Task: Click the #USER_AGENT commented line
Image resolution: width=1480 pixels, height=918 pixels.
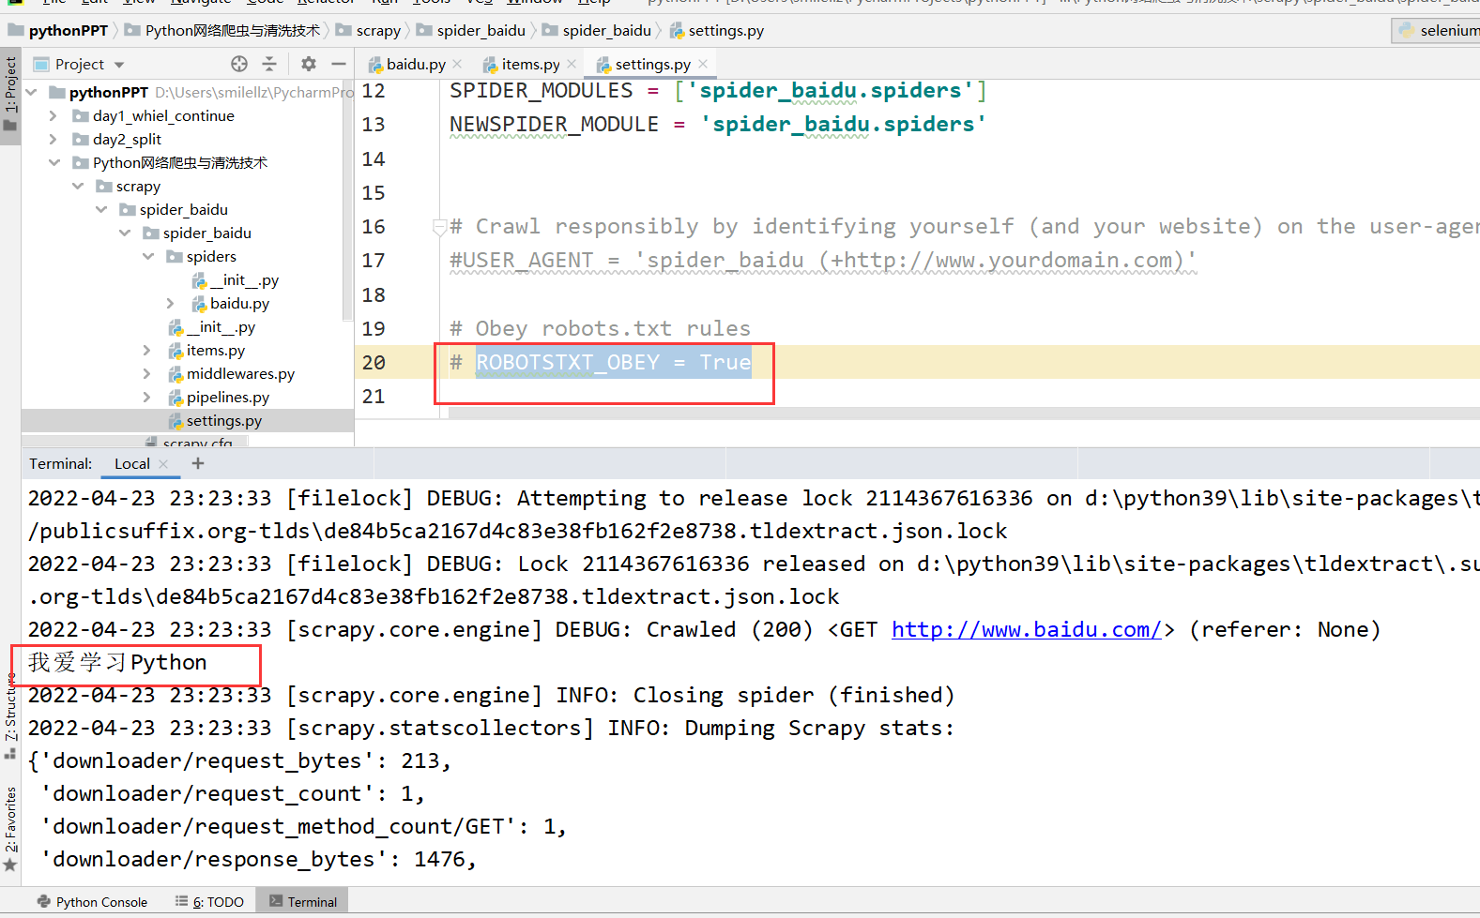Action: (823, 260)
